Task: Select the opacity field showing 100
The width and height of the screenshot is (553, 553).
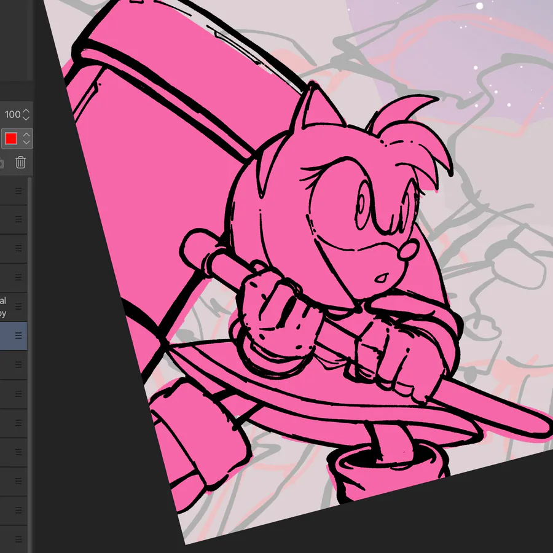Action: pos(12,114)
